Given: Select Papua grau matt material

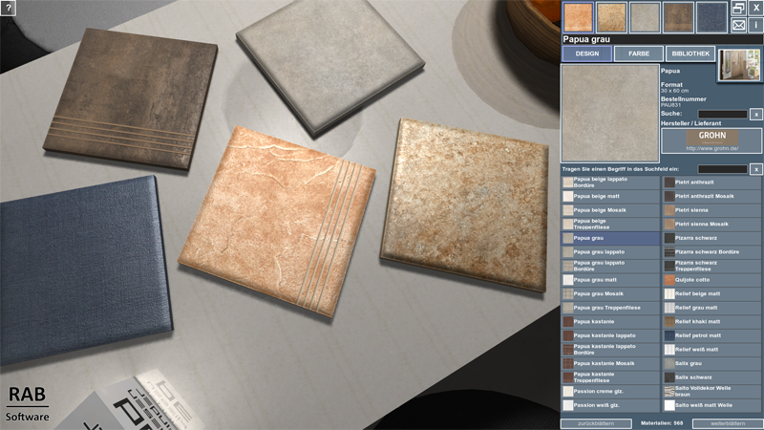Looking at the screenshot, I should 610,280.
